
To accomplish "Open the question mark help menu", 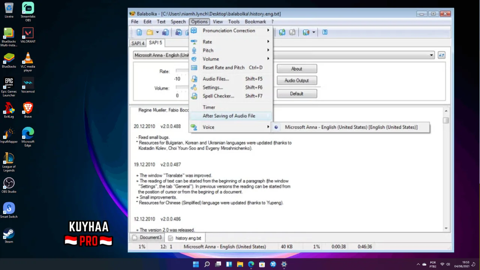I will tap(273, 22).
